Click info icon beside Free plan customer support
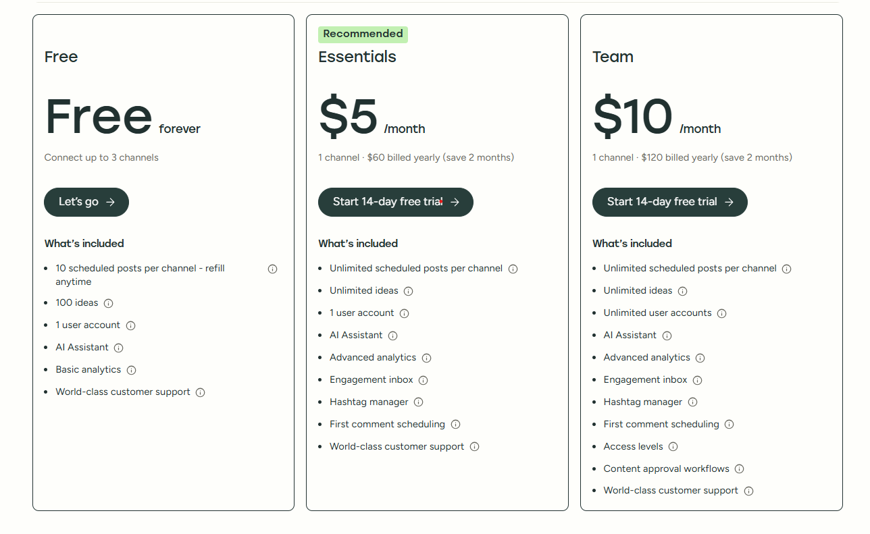Viewport: 870px width, 534px height. coord(200,392)
